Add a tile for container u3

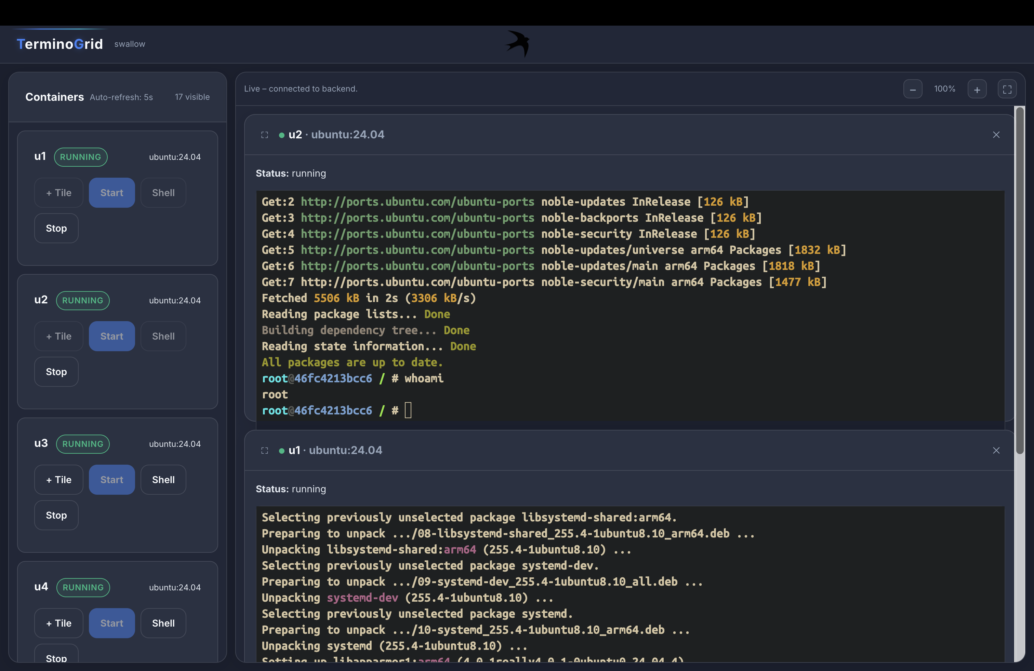pyautogui.click(x=59, y=480)
